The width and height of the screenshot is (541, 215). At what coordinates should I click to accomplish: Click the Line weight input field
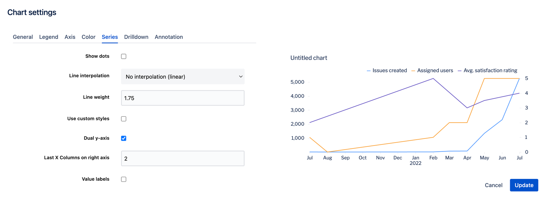tap(182, 98)
